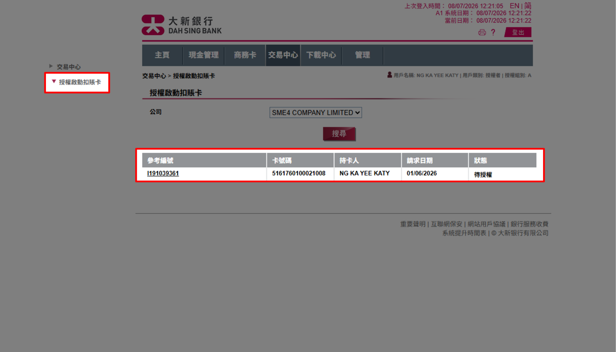Click the Dah Sing Bank logo
This screenshot has height=352, width=616.
(x=181, y=25)
